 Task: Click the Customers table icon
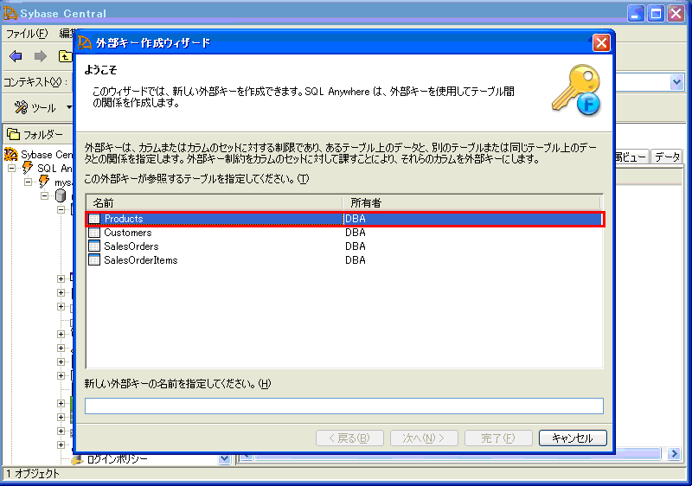tap(94, 233)
